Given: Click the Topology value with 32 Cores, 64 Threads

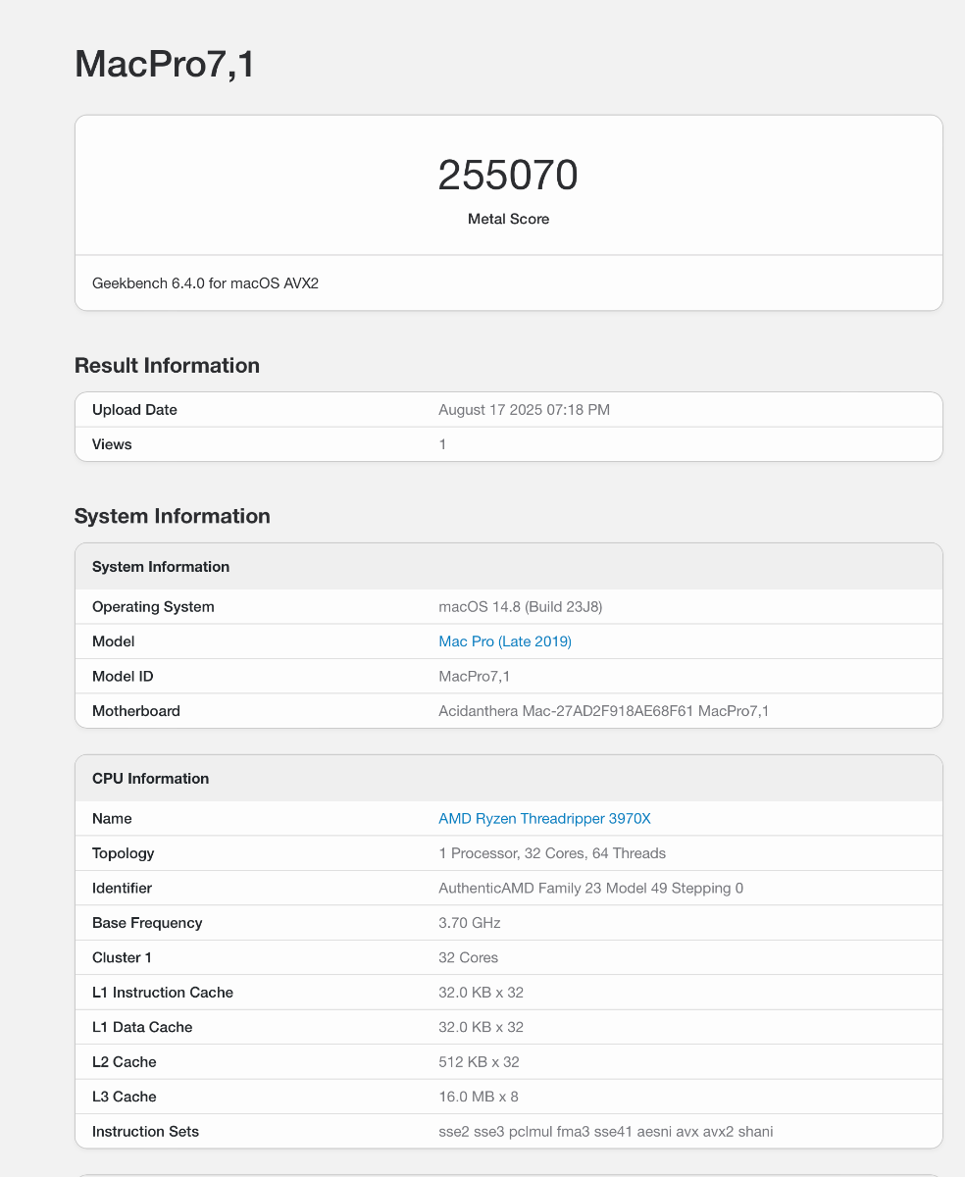Looking at the screenshot, I should pyautogui.click(x=551, y=853).
